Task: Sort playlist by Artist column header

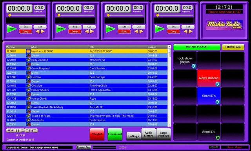Action: [60, 47]
